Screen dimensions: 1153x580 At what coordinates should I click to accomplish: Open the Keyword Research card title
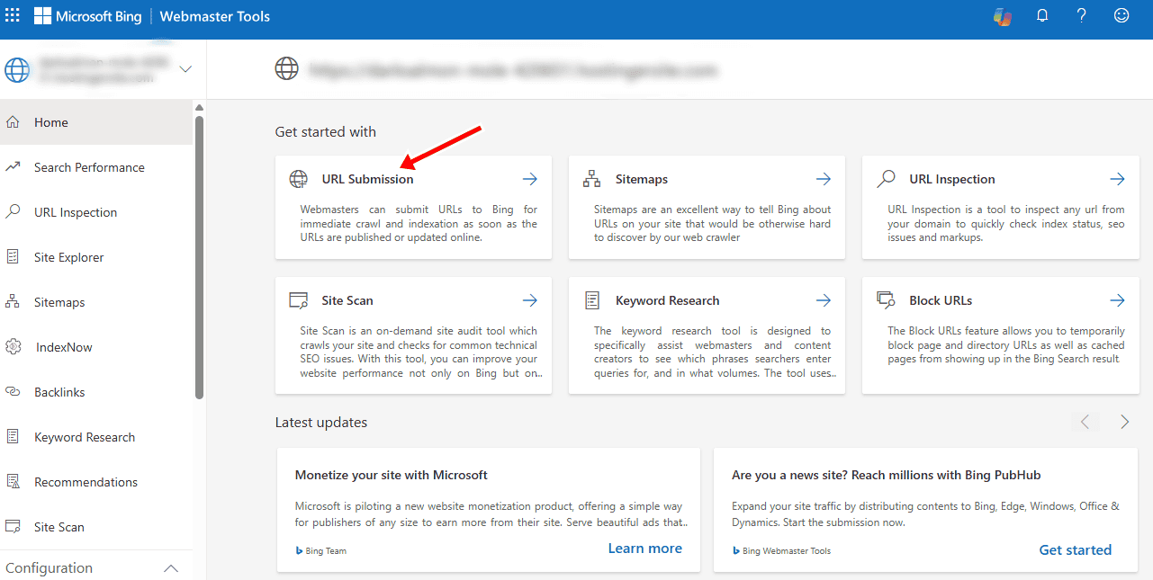point(668,300)
